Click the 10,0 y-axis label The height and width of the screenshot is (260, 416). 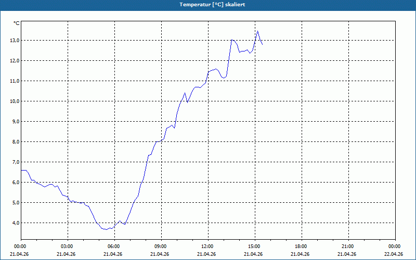point(15,101)
